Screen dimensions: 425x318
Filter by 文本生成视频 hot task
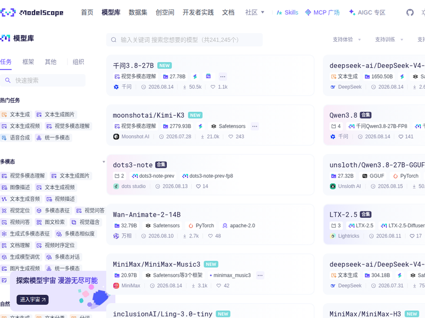21,126
